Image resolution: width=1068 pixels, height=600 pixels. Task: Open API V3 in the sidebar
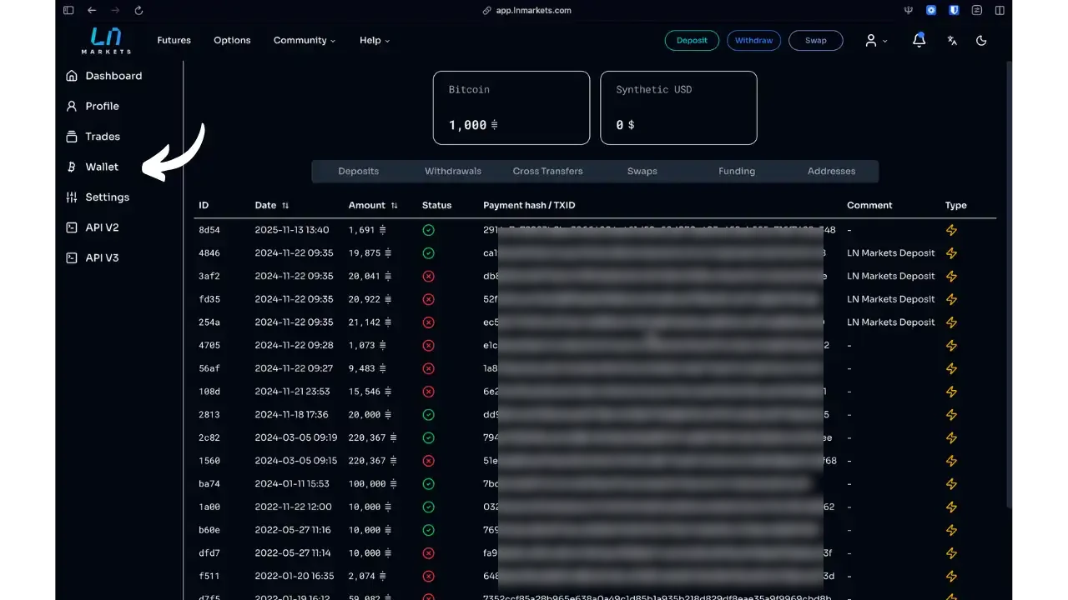point(102,258)
